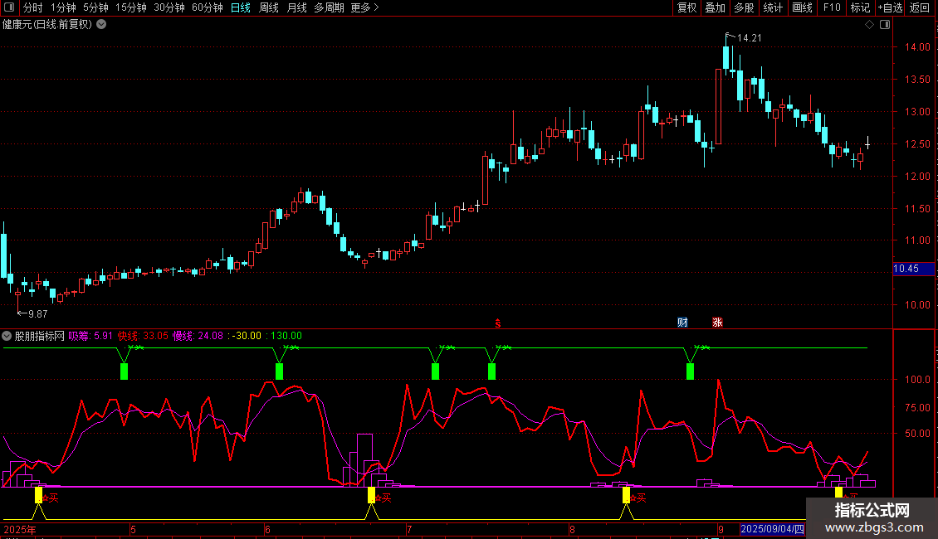Open F10 company info
938x539 pixels.
831,7
